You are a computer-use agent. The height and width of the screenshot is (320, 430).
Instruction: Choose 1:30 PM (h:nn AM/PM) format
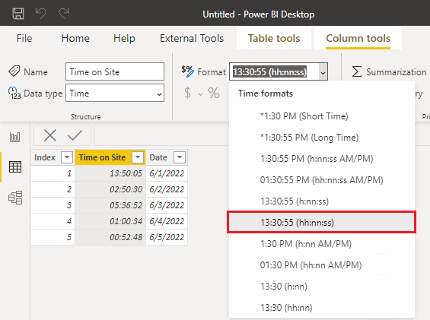322,243
